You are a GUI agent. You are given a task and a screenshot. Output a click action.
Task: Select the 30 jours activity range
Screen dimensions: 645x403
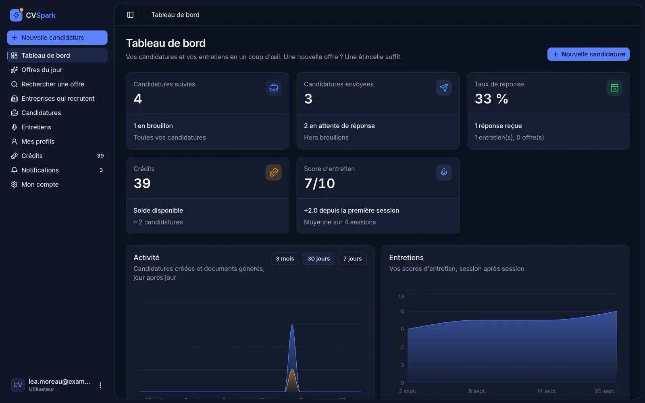point(318,259)
